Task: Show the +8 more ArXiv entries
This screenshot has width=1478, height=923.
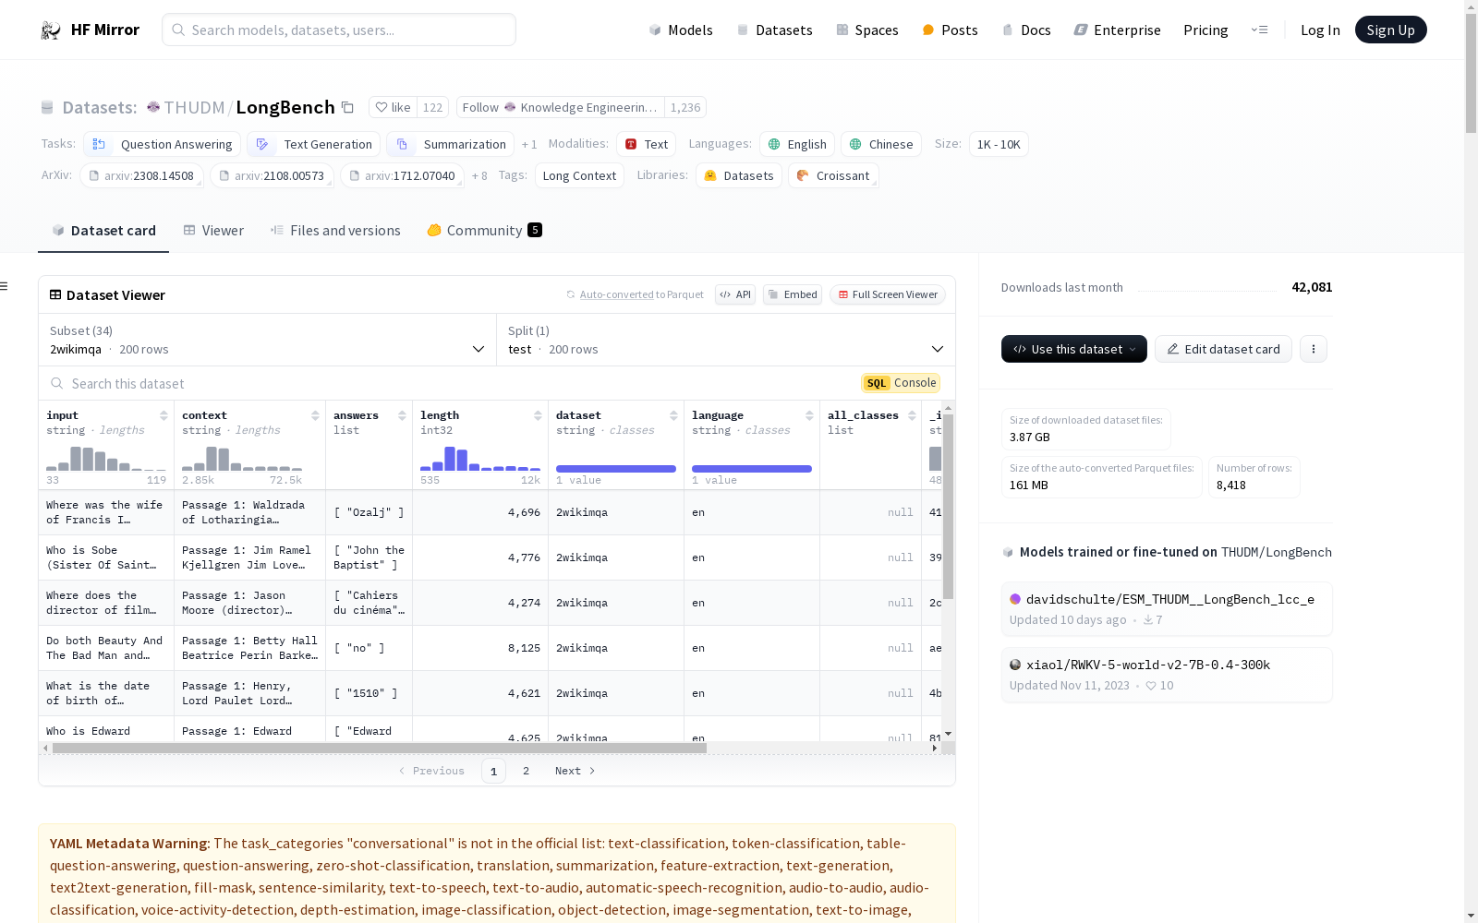Action: pyautogui.click(x=479, y=175)
